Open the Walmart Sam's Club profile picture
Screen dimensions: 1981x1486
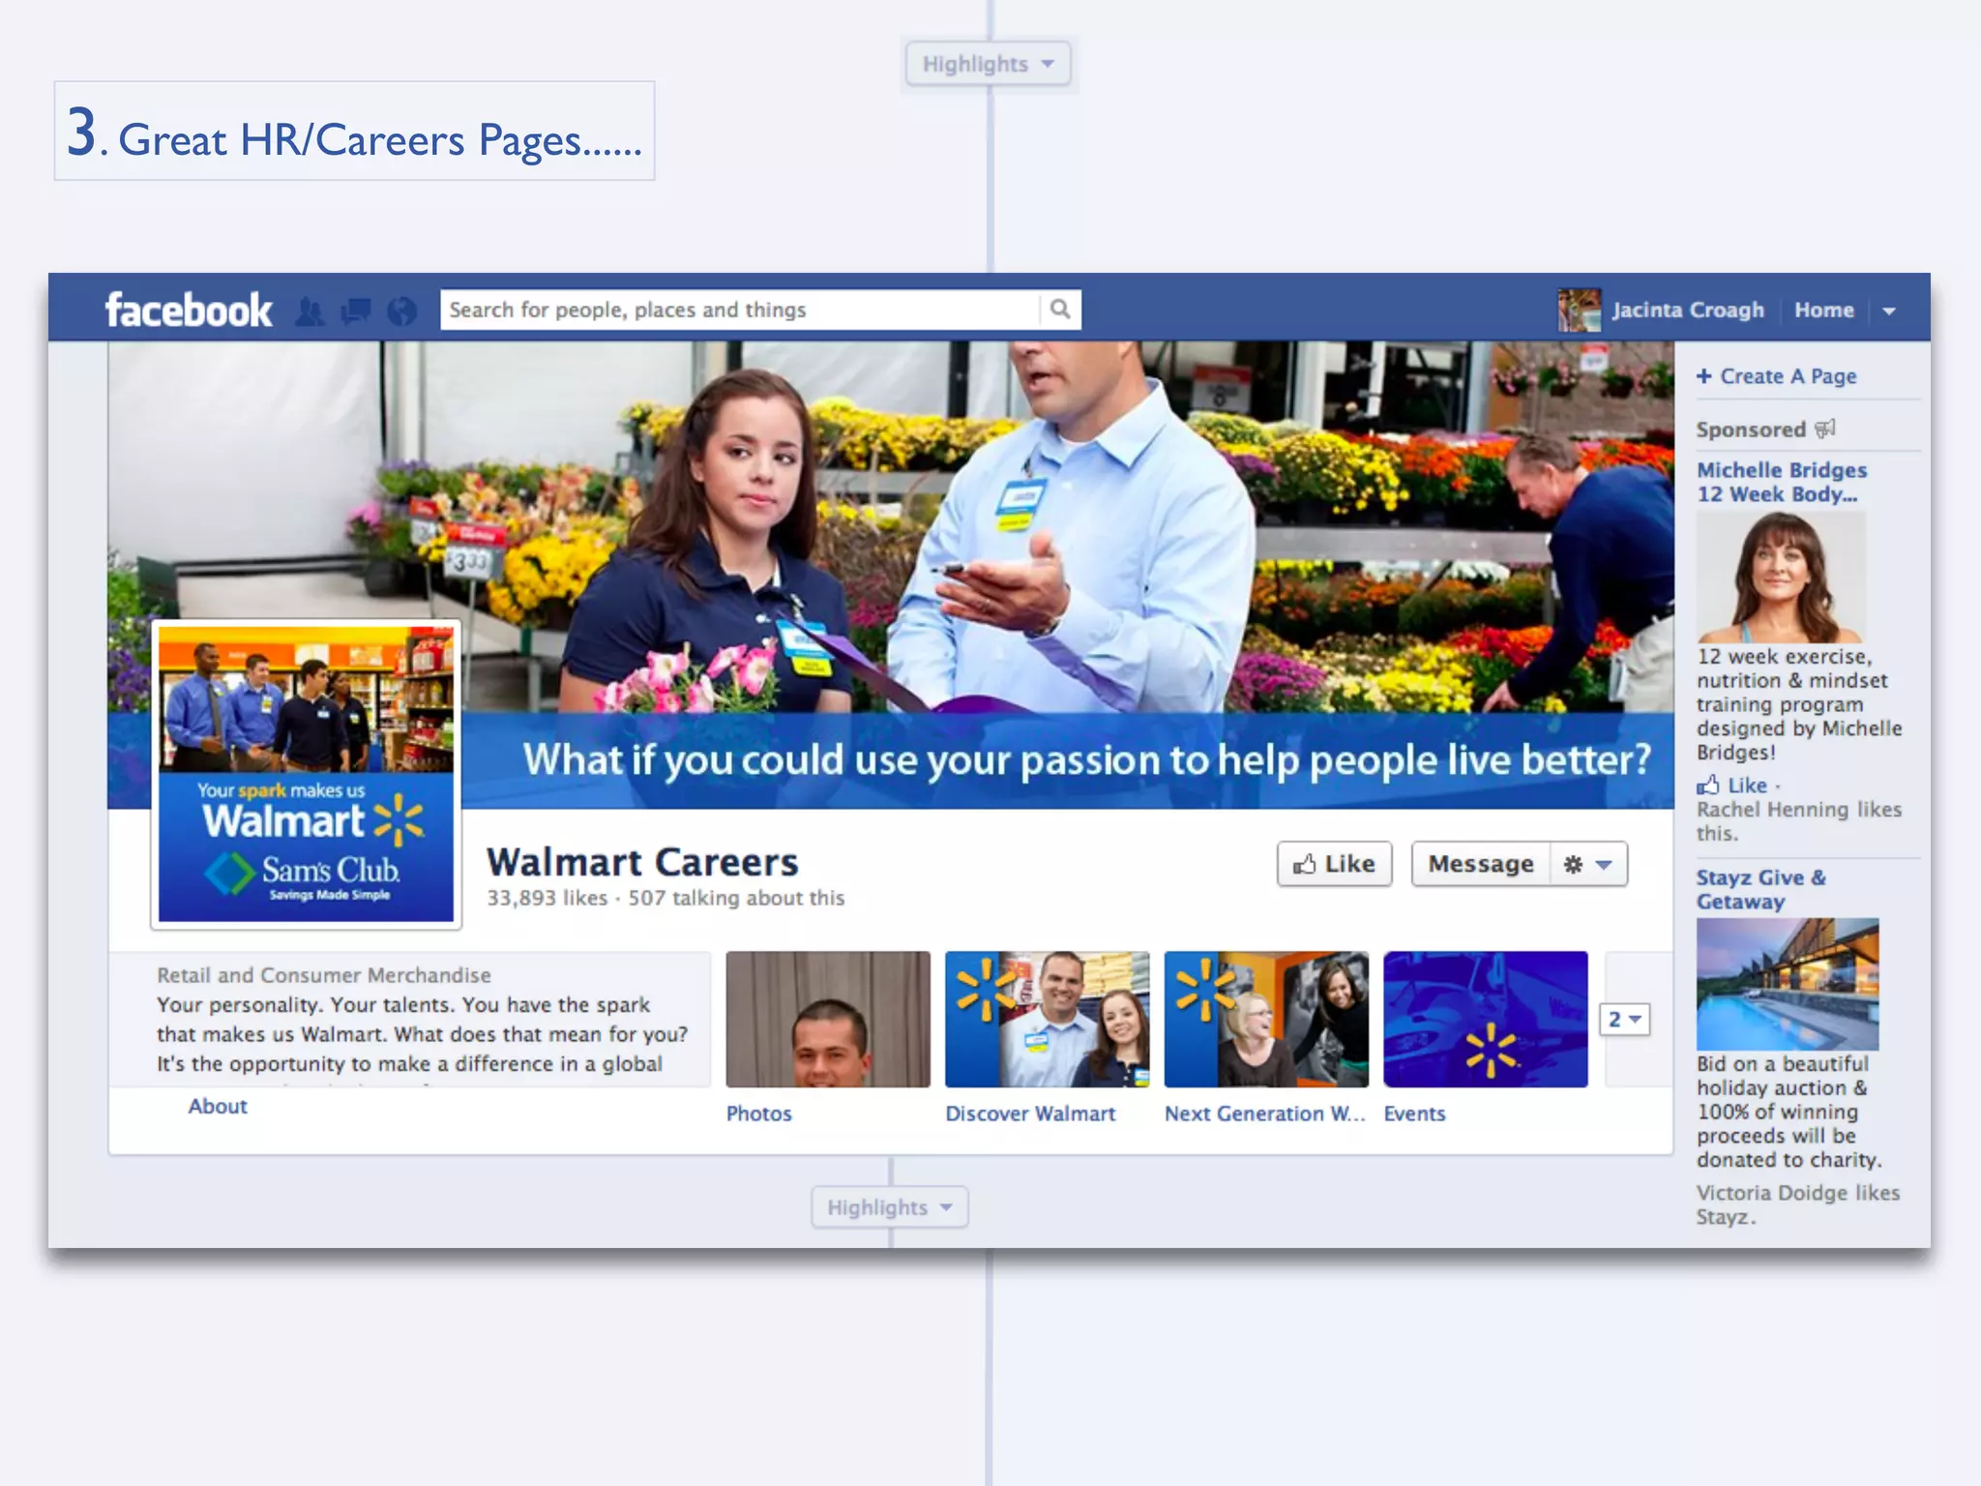pyautogui.click(x=306, y=774)
